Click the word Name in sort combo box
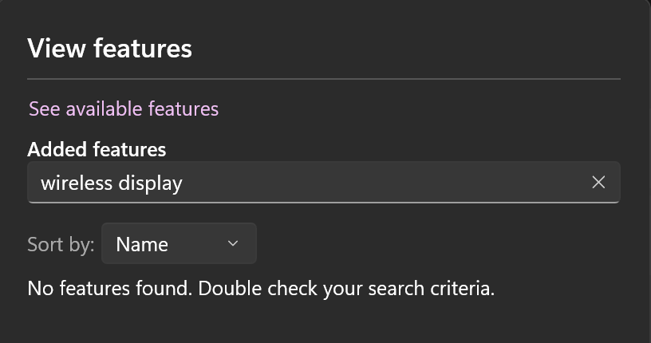This screenshot has width=651, height=343. point(142,244)
